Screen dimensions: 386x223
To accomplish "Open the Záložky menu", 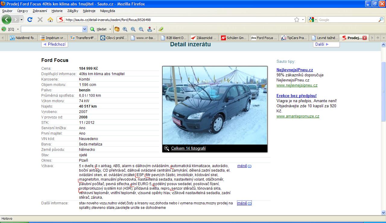I will coord(73,11).
